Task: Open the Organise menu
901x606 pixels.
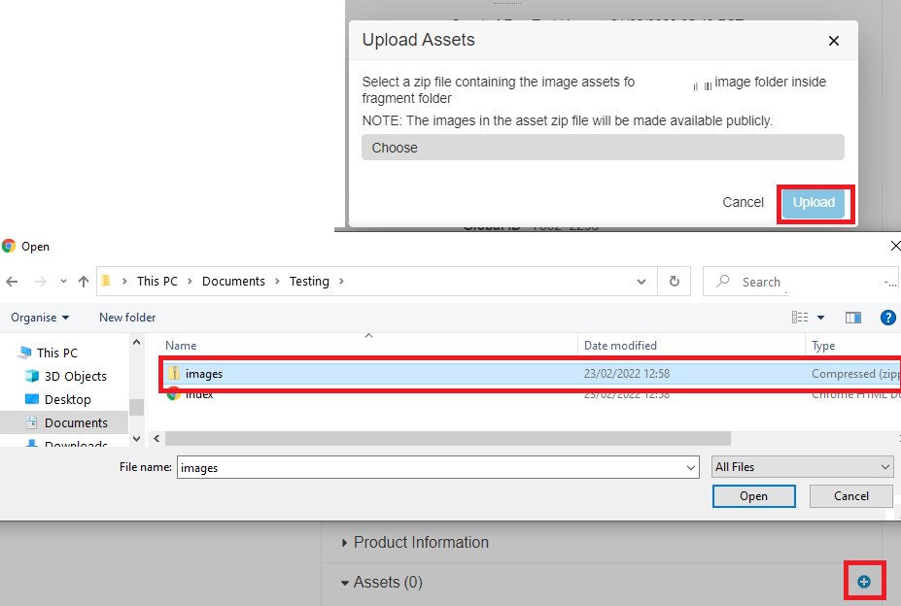Action: [x=40, y=318]
